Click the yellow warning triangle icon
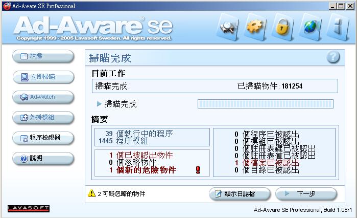 (x=91, y=193)
